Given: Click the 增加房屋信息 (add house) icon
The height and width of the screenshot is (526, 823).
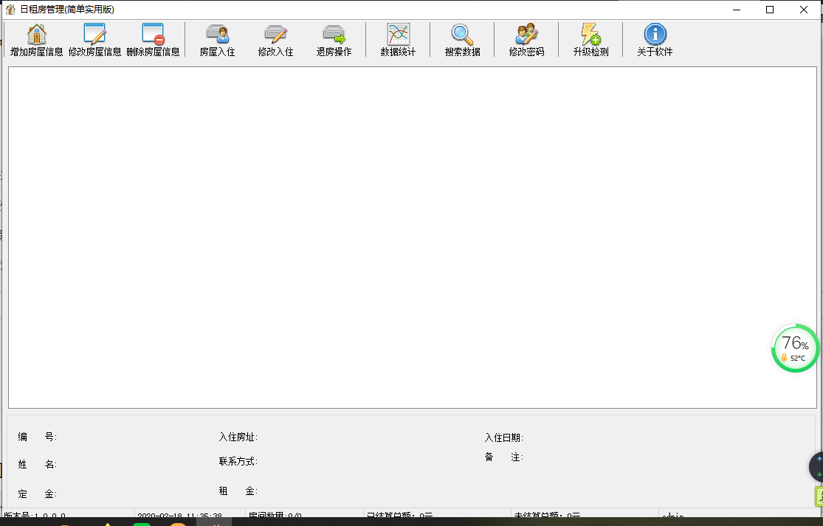Looking at the screenshot, I should coord(36,35).
